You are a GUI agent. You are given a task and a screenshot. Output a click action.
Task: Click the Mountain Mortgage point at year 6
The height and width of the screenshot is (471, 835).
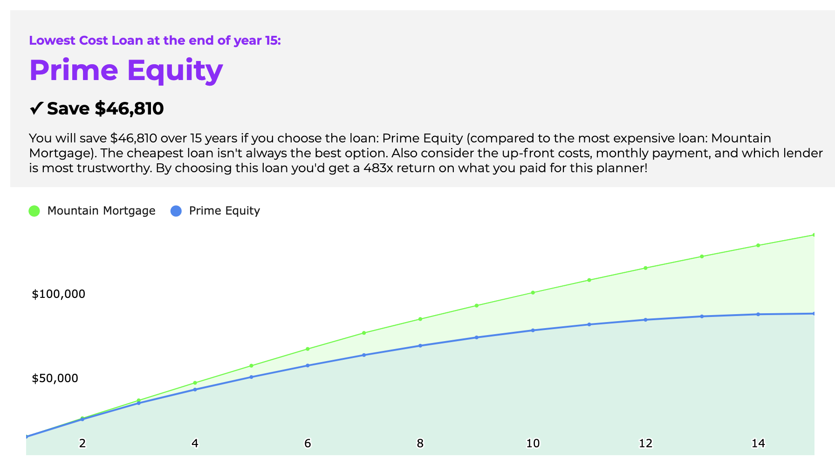tap(308, 349)
